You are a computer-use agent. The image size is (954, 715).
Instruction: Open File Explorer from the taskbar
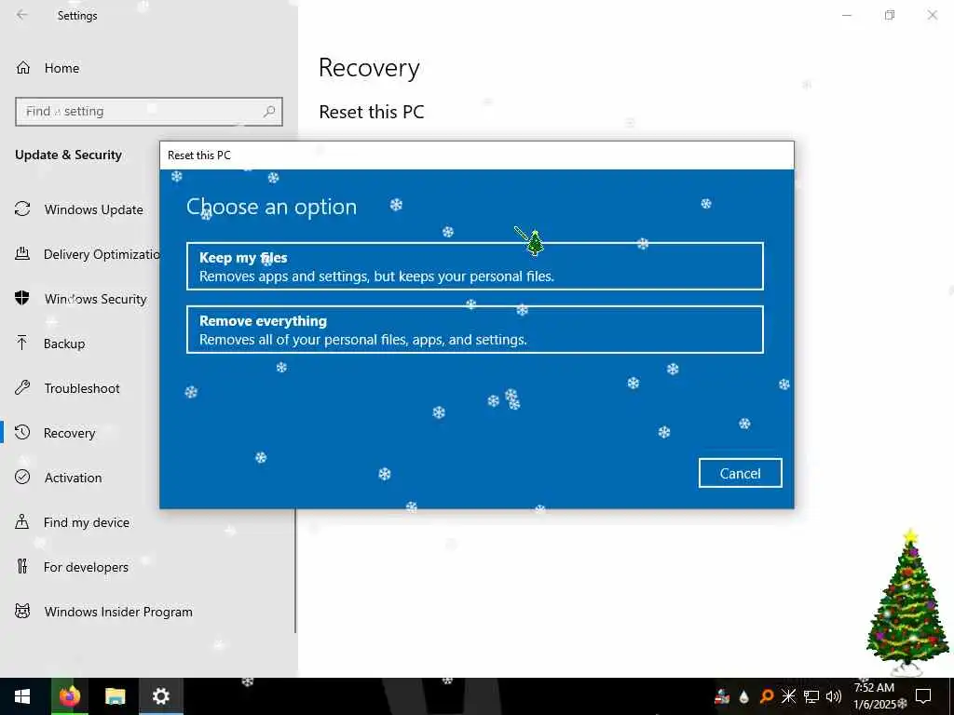coord(115,696)
